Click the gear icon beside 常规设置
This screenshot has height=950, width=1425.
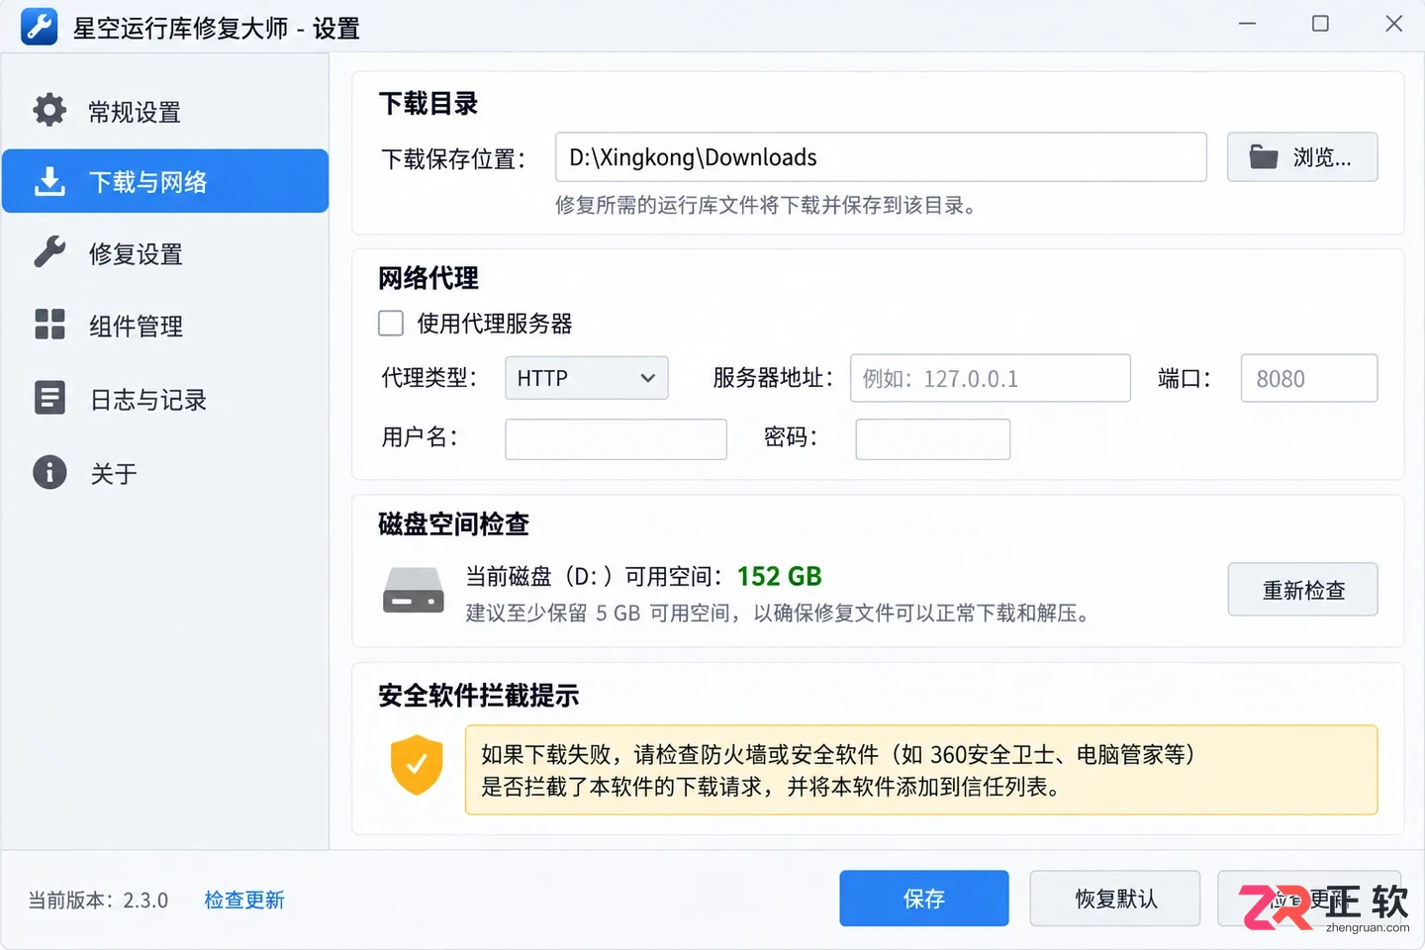[49, 110]
